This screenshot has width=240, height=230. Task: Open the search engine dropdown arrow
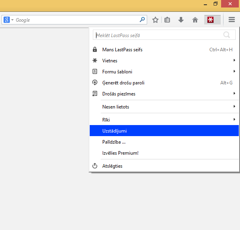pyautogui.click(x=13, y=20)
